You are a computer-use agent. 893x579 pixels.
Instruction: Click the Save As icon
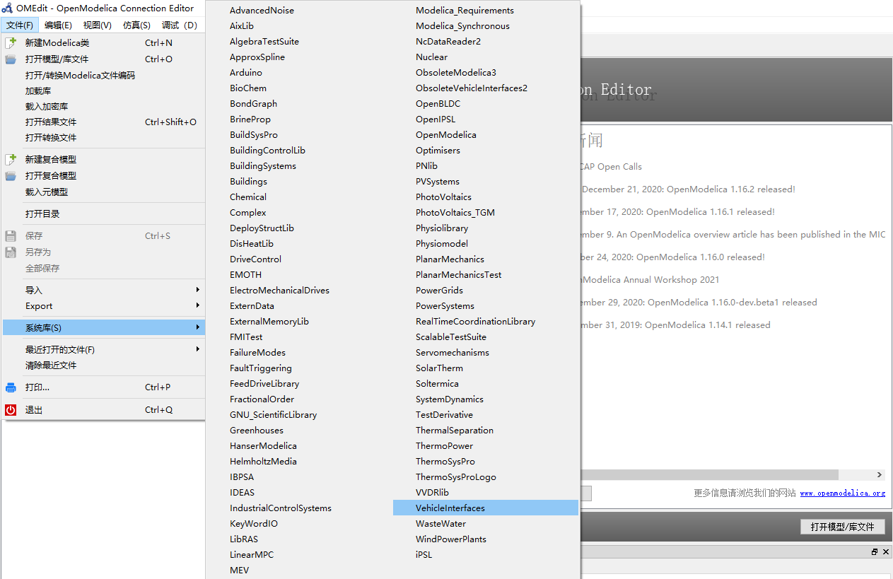coord(10,252)
